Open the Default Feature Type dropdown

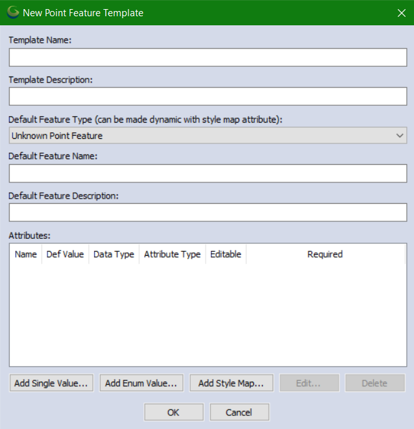pos(208,136)
